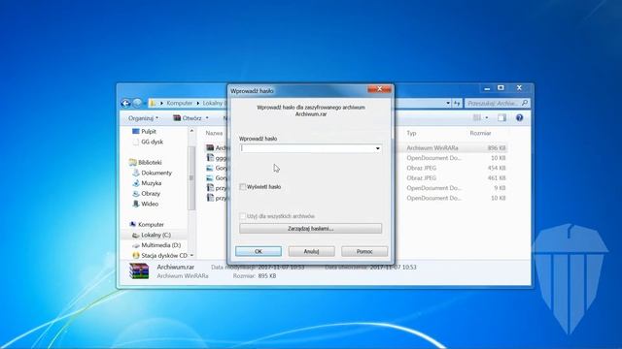Click Komputer in the address breadcrumb
Image resolution: width=622 pixels, height=349 pixels.
click(179, 103)
